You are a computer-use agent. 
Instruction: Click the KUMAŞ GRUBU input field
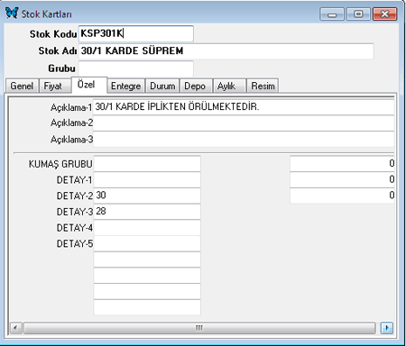tap(147, 164)
